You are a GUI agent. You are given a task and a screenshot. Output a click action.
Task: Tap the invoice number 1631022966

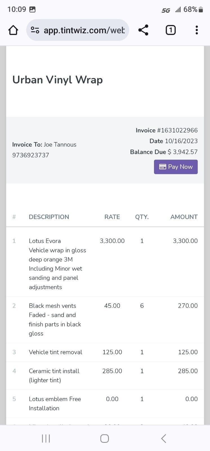pyautogui.click(x=177, y=130)
